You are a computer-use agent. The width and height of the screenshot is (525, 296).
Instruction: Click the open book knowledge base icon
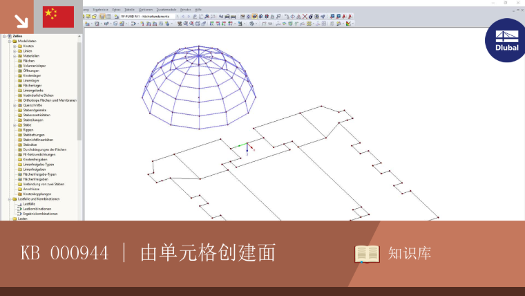[x=367, y=254]
